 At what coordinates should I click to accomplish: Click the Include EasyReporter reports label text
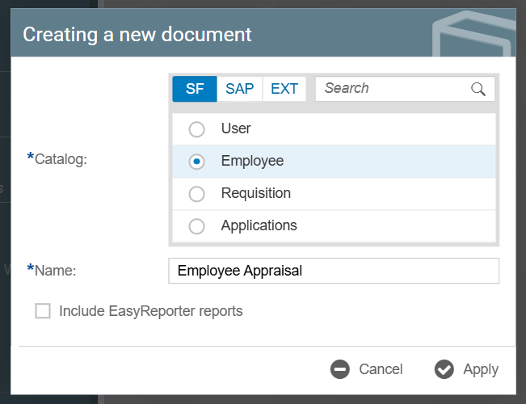point(151,311)
